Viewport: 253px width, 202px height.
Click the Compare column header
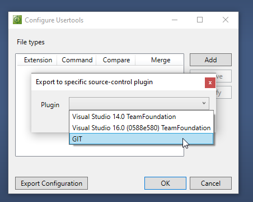pos(116,60)
